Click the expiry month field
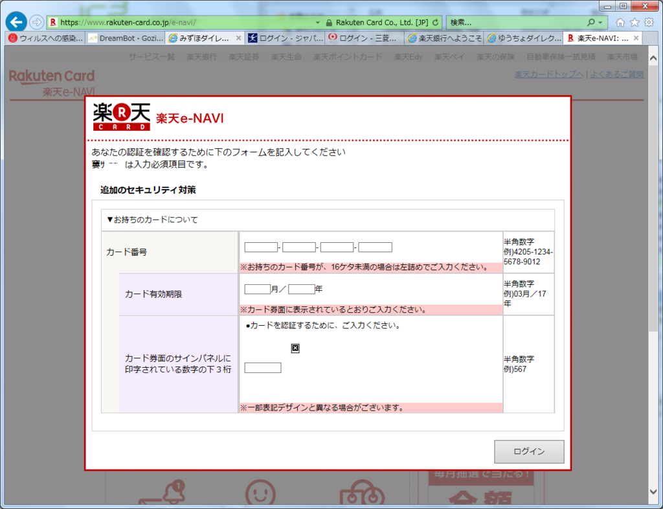 tap(258, 289)
